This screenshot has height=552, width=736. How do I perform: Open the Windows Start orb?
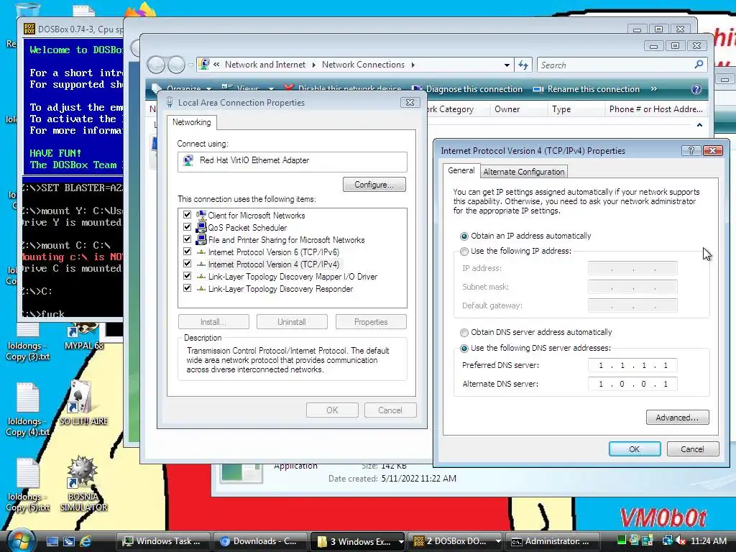pos(19,540)
